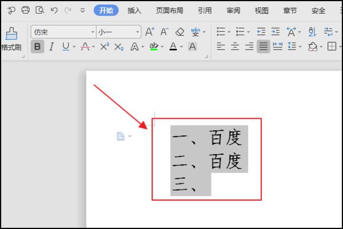Viewport: 343px width, 229px height.
Task: Open the 插入 tab
Action: click(x=134, y=10)
